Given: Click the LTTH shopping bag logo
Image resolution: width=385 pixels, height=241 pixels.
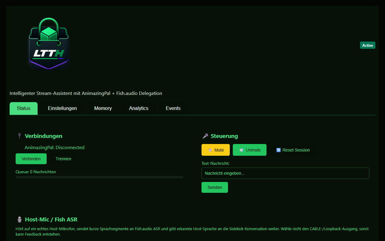Looking at the screenshot, I should (x=49, y=44).
